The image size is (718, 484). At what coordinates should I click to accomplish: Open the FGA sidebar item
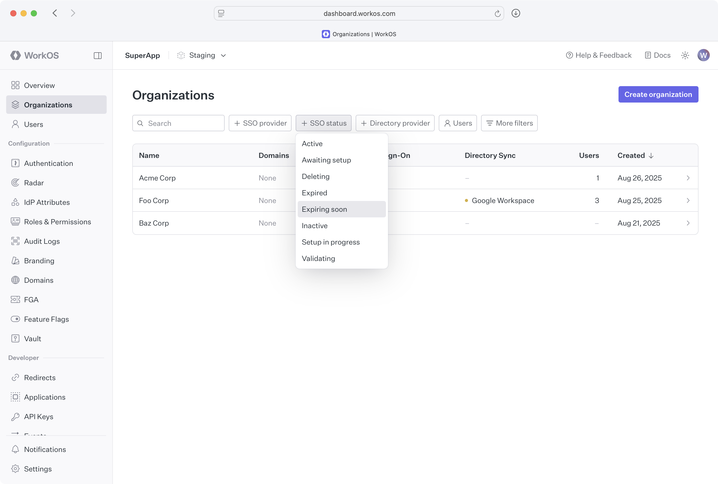point(31,300)
